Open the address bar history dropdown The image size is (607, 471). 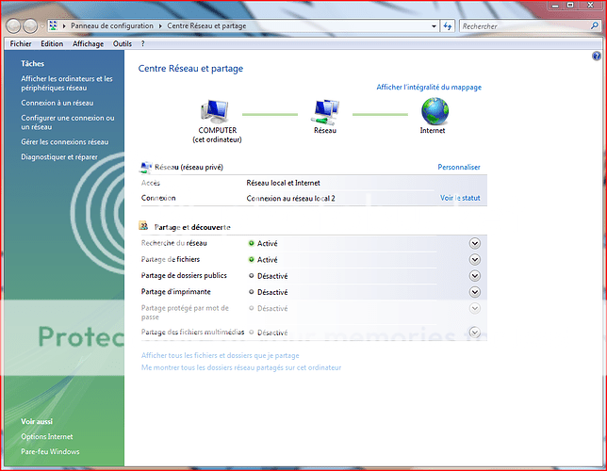point(435,25)
